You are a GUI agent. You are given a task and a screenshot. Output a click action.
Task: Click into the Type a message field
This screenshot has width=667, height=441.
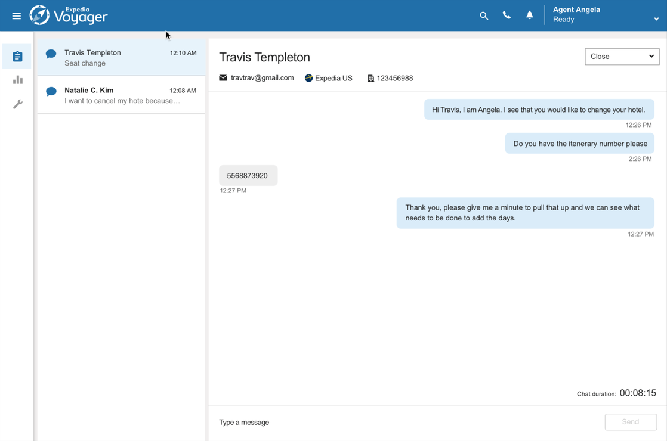(406, 423)
